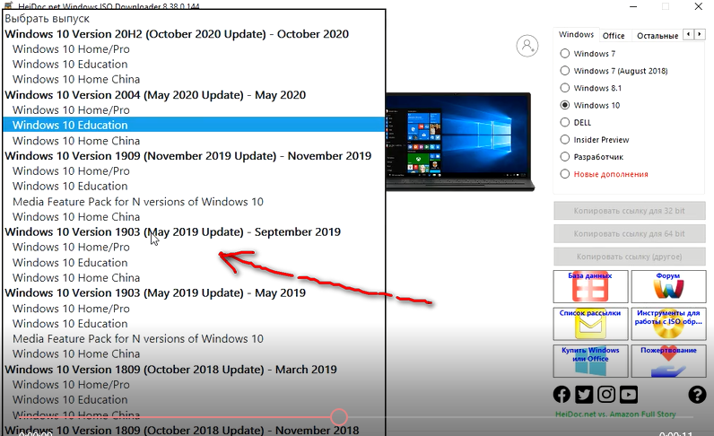This screenshot has width=714, height=436.
Task: Switch to the Остальные tab
Action: click(657, 36)
